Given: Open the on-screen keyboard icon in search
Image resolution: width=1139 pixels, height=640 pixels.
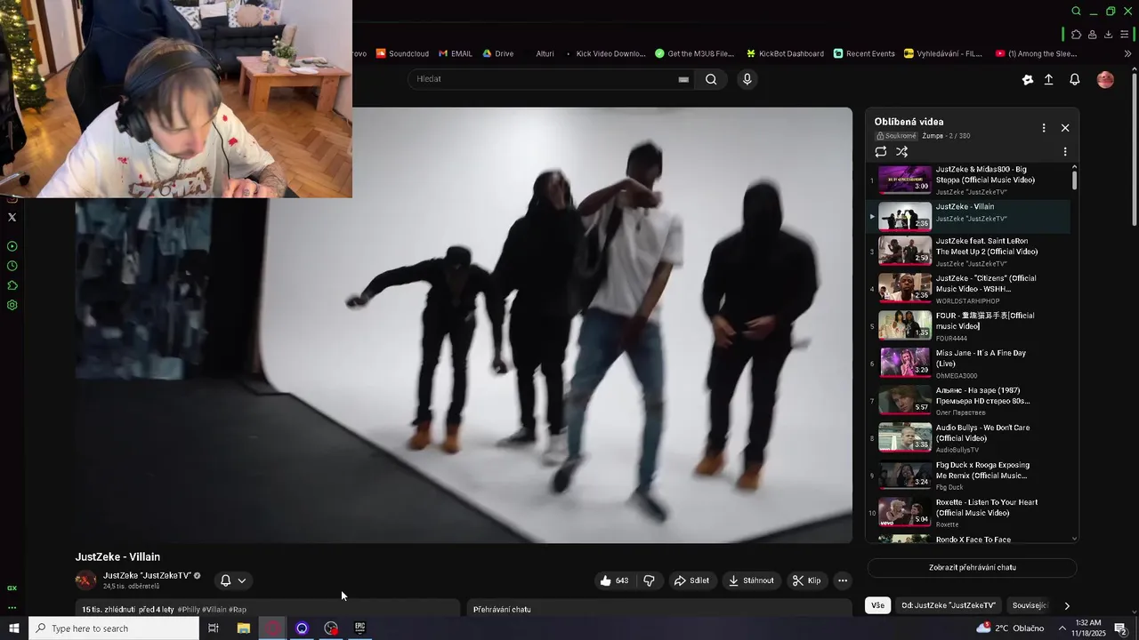Looking at the screenshot, I should 683,79.
